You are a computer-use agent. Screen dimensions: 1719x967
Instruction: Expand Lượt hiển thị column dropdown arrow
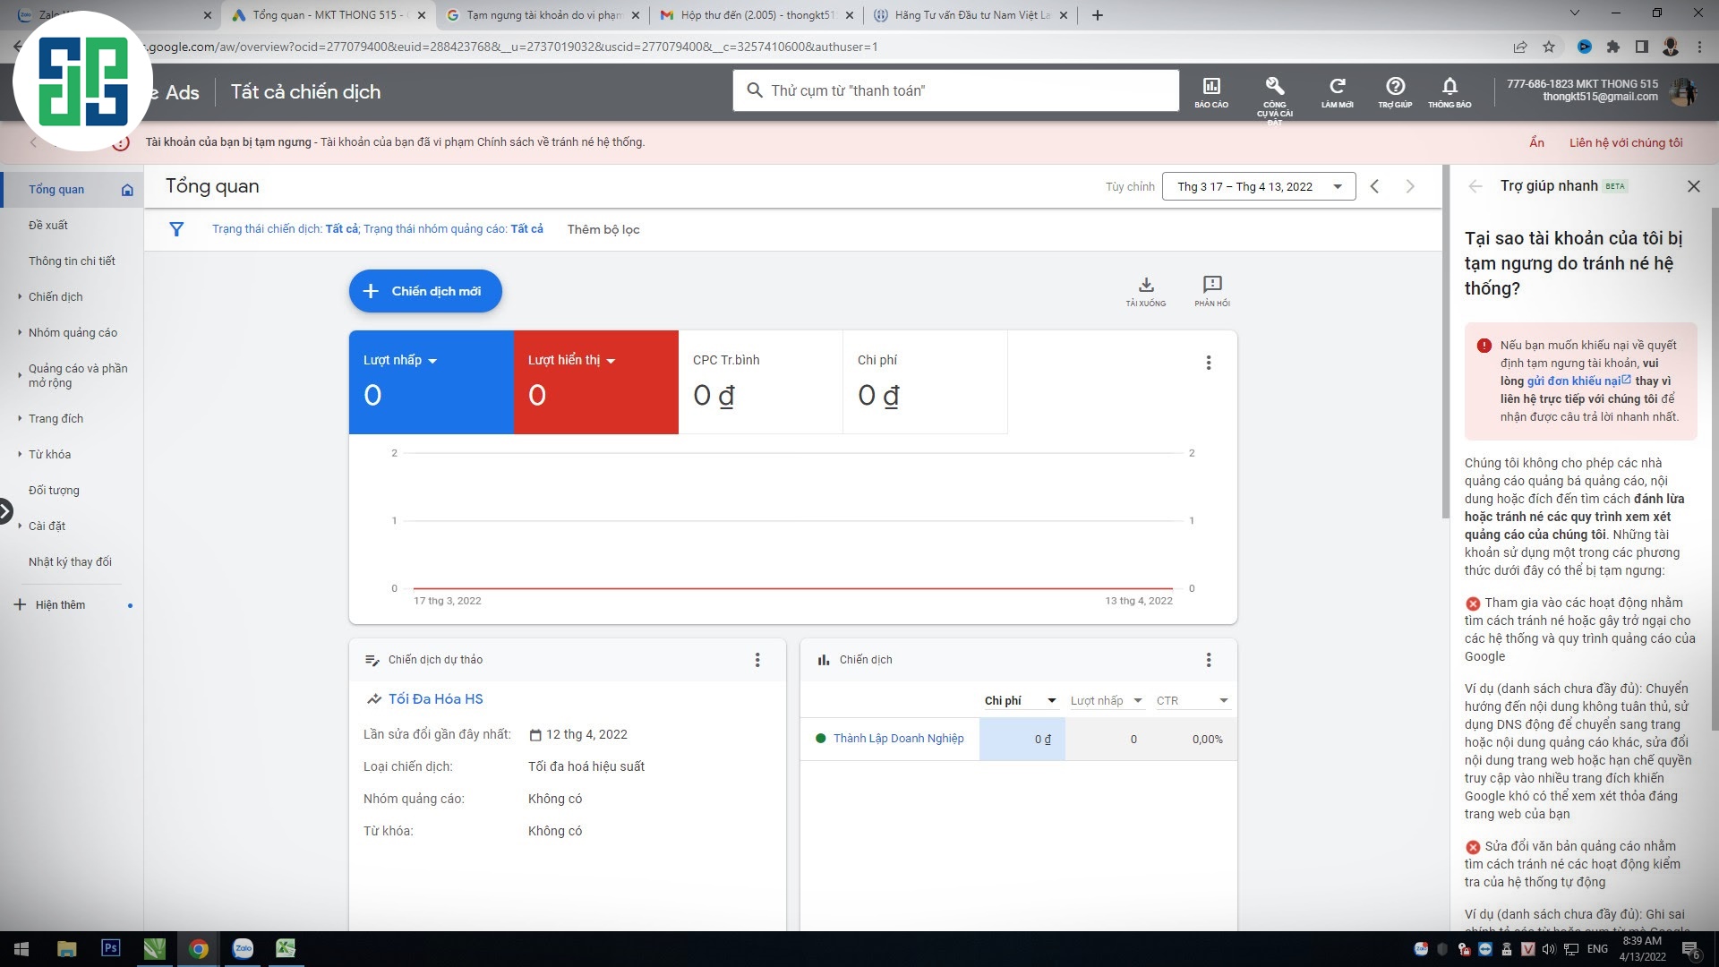pos(612,362)
